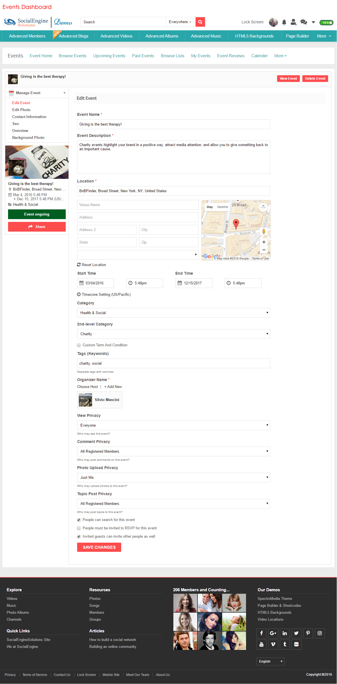Zoom in on the location map
The image size is (337, 684).
(x=264, y=242)
